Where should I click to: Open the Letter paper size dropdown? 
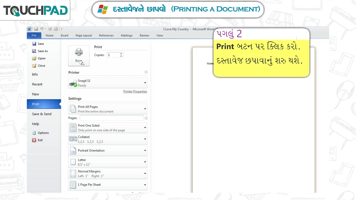[108, 162]
